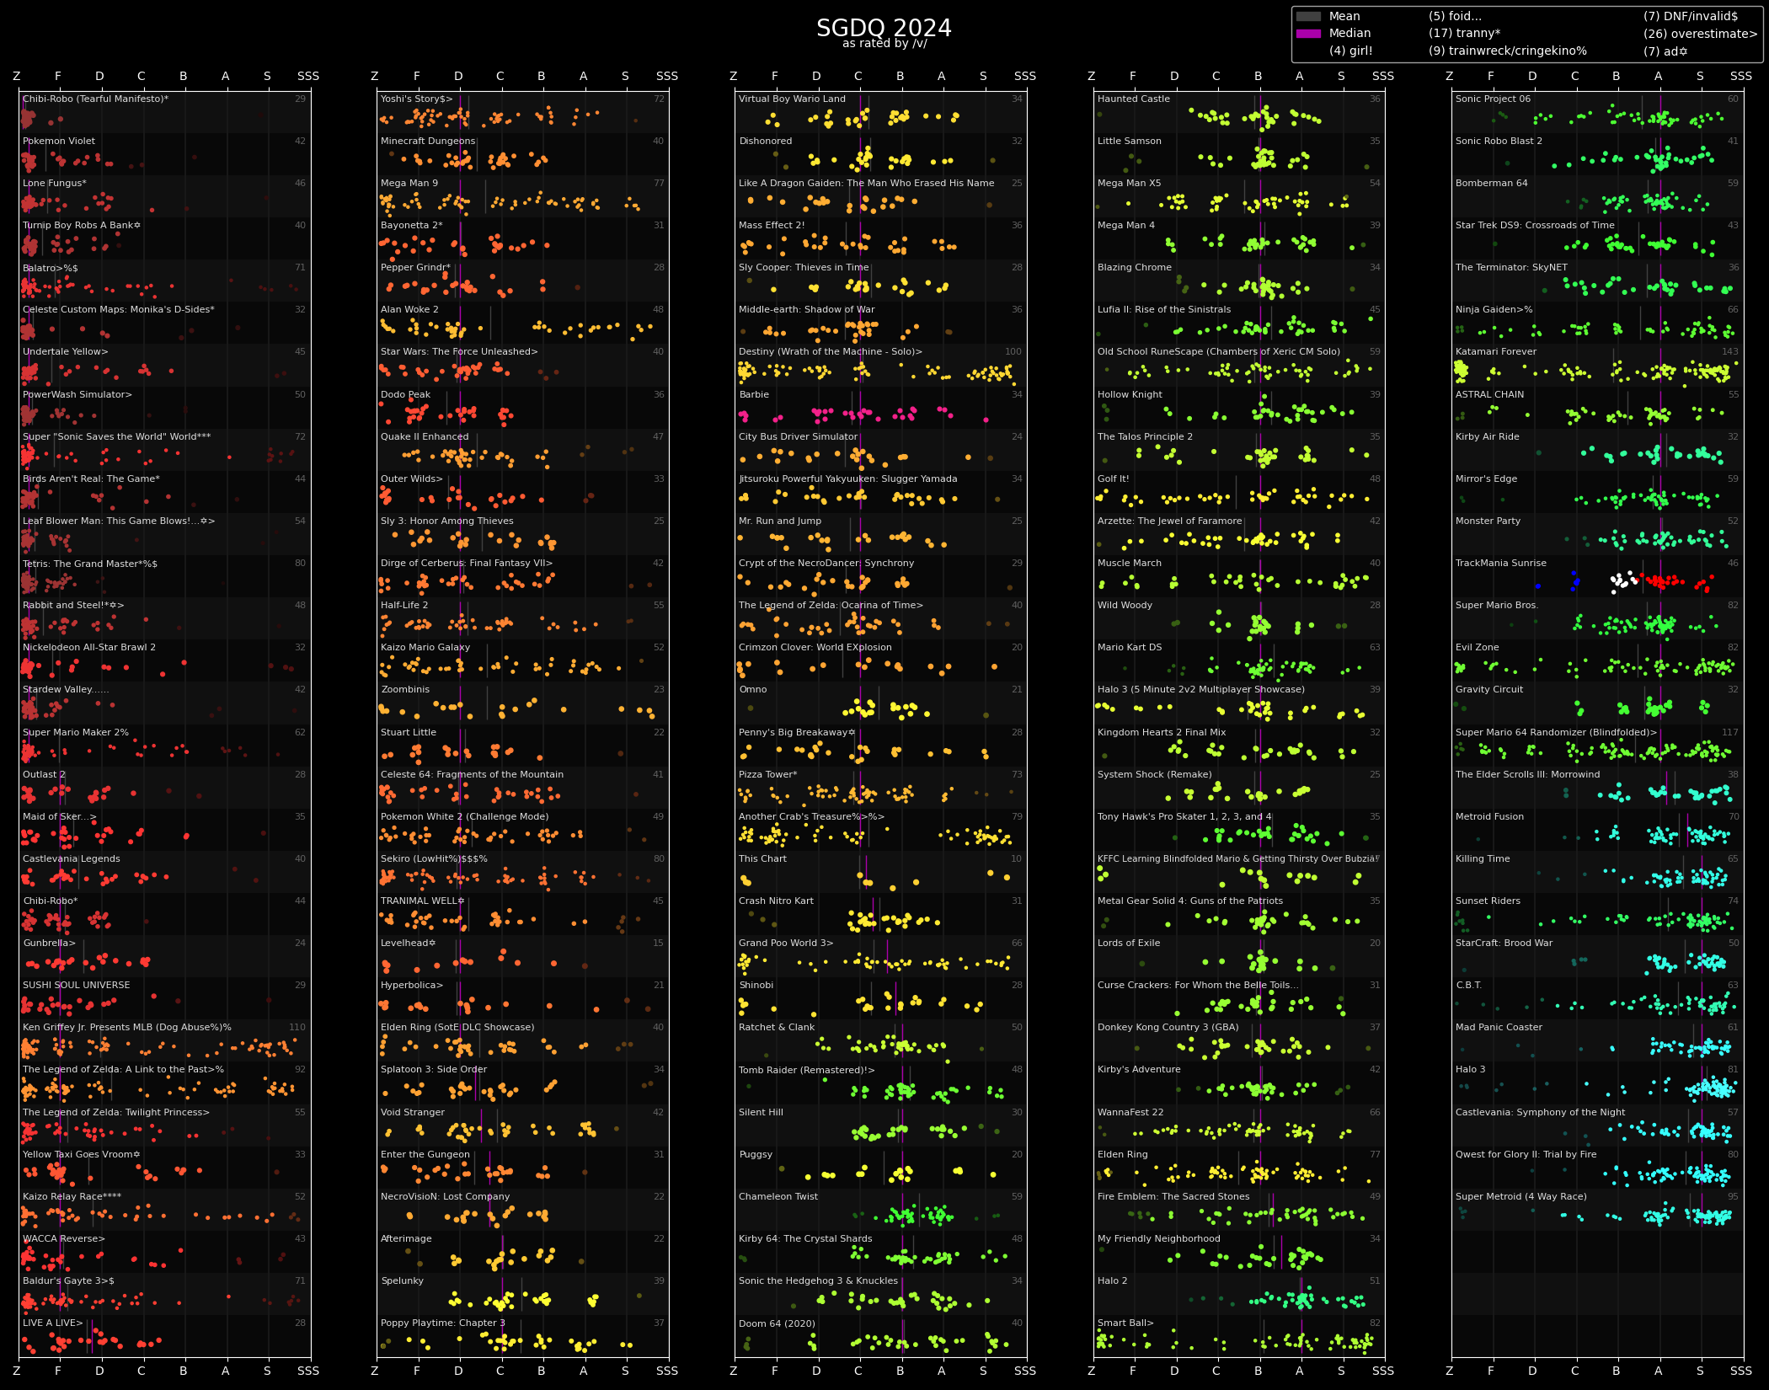Click the '(4) girl!' legend entry
The image size is (1769, 1390).
[1351, 51]
